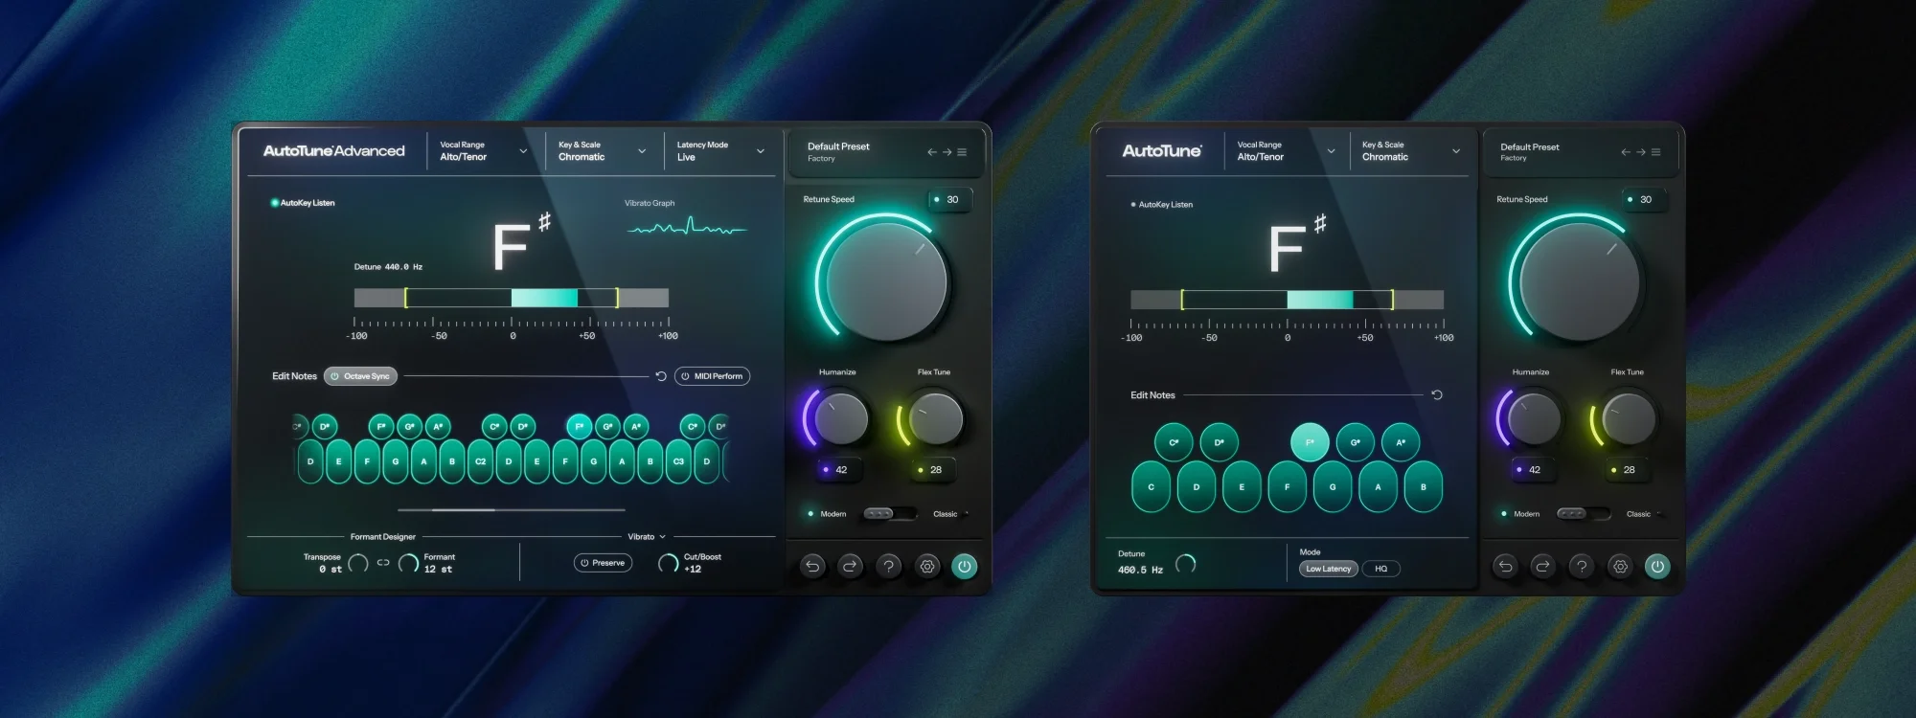Flip Modern/Classic switch in basic AutoTune
The height and width of the screenshot is (718, 1916).
pyautogui.click(x=1583, y=514)
